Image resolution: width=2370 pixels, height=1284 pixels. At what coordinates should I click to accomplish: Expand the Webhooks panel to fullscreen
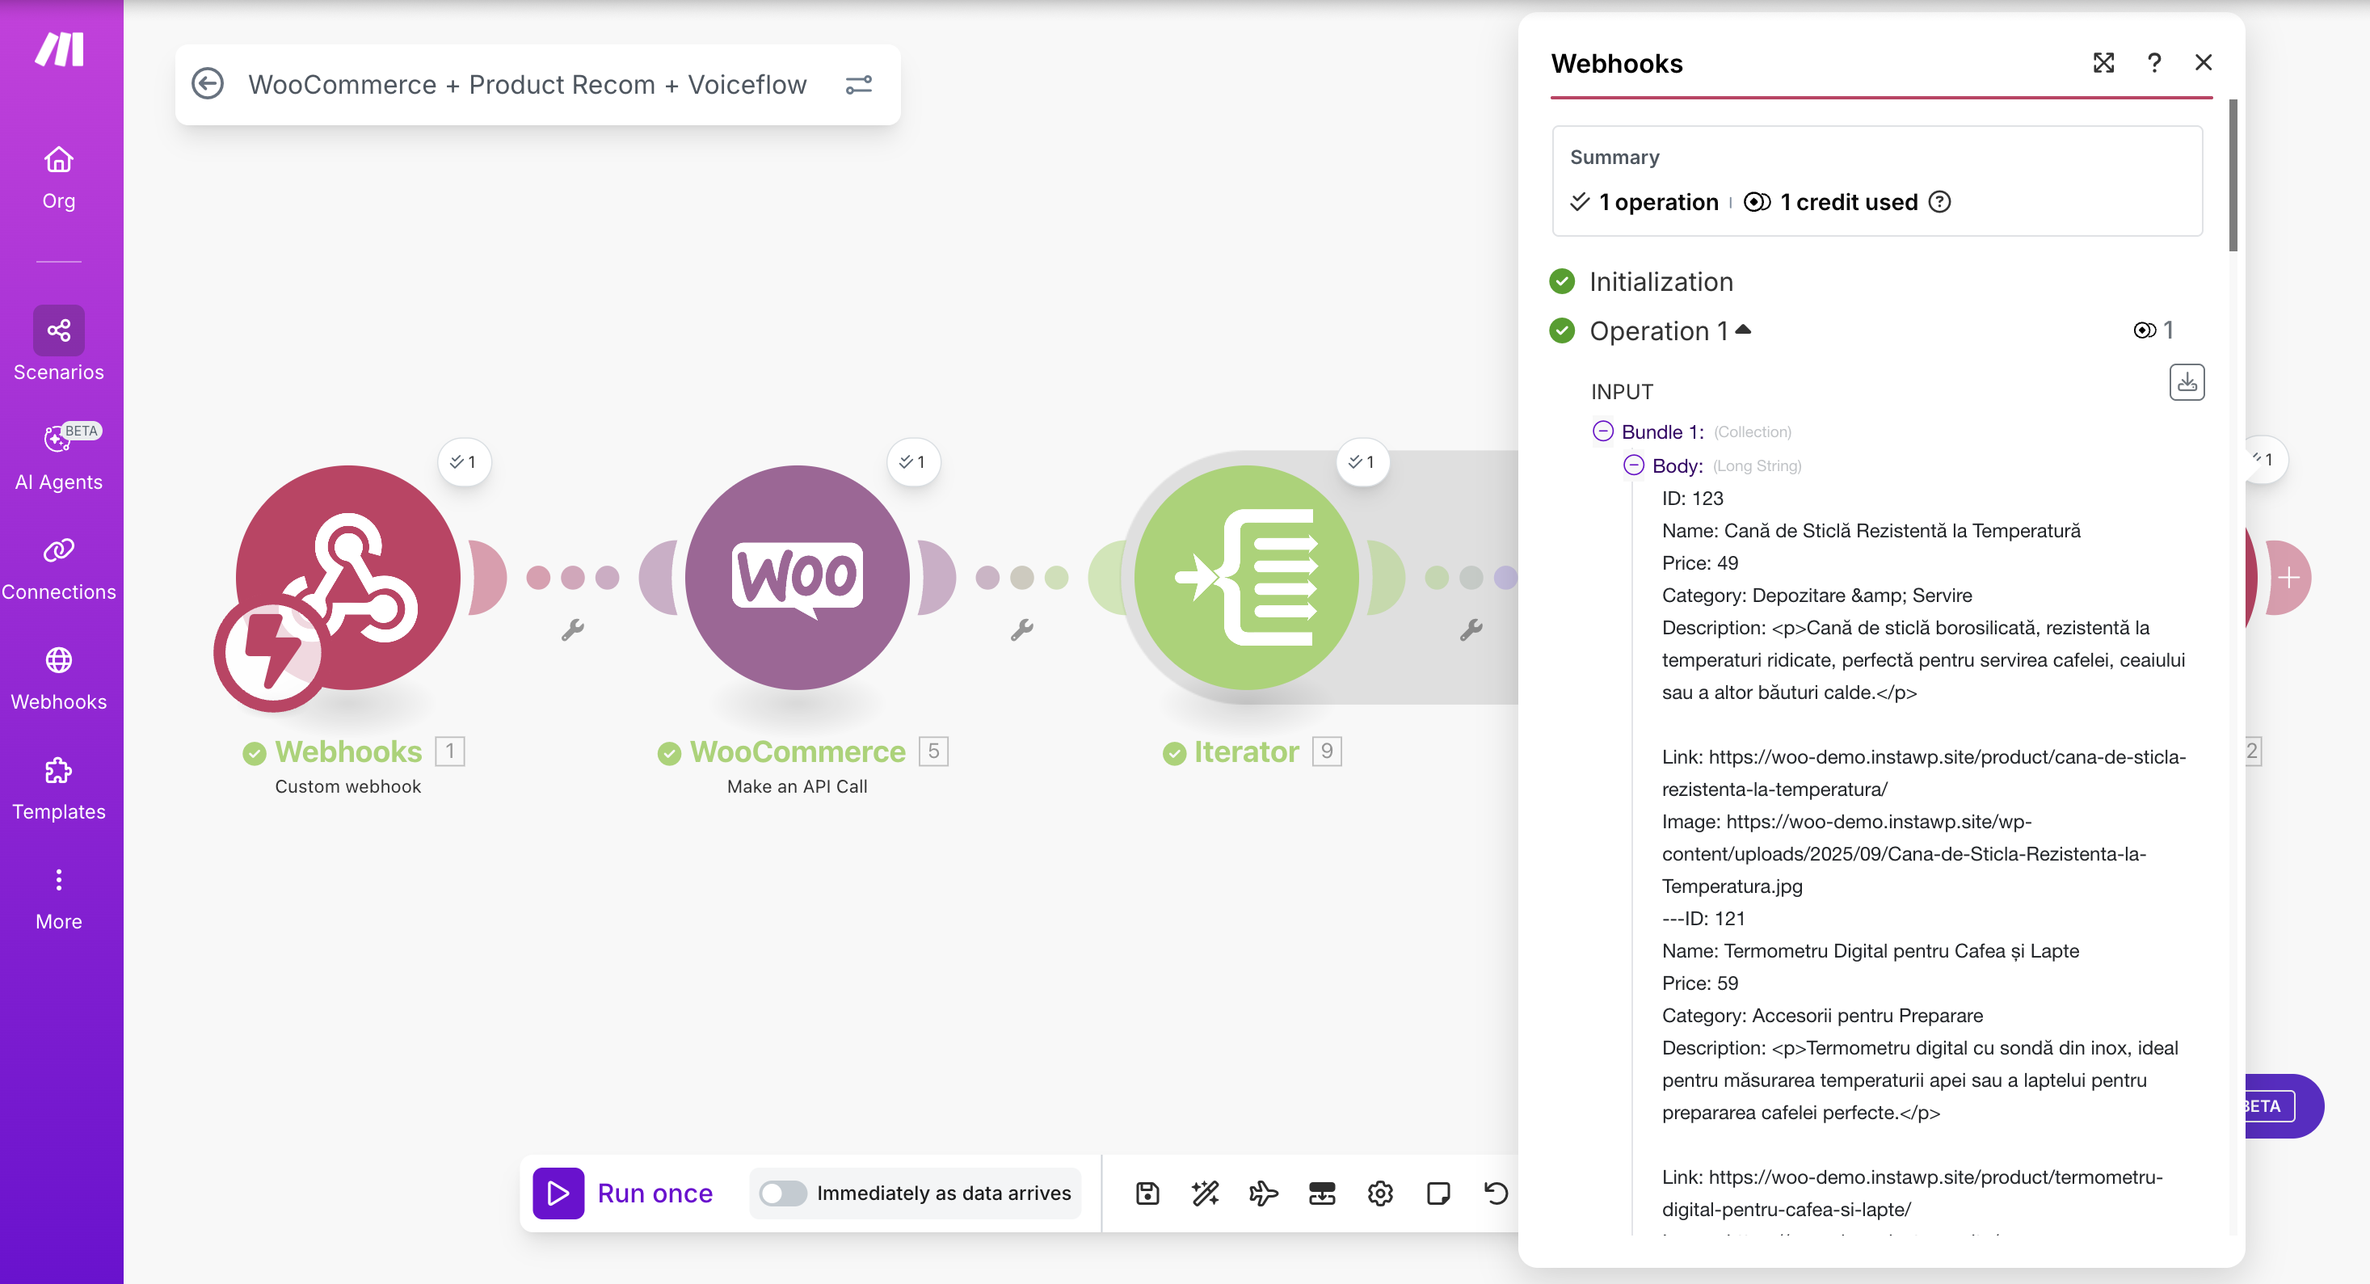click(2103, 62)
